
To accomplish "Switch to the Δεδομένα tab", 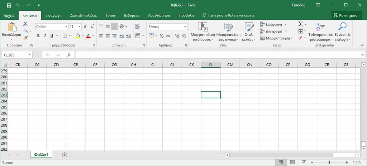I will [132, 15].
